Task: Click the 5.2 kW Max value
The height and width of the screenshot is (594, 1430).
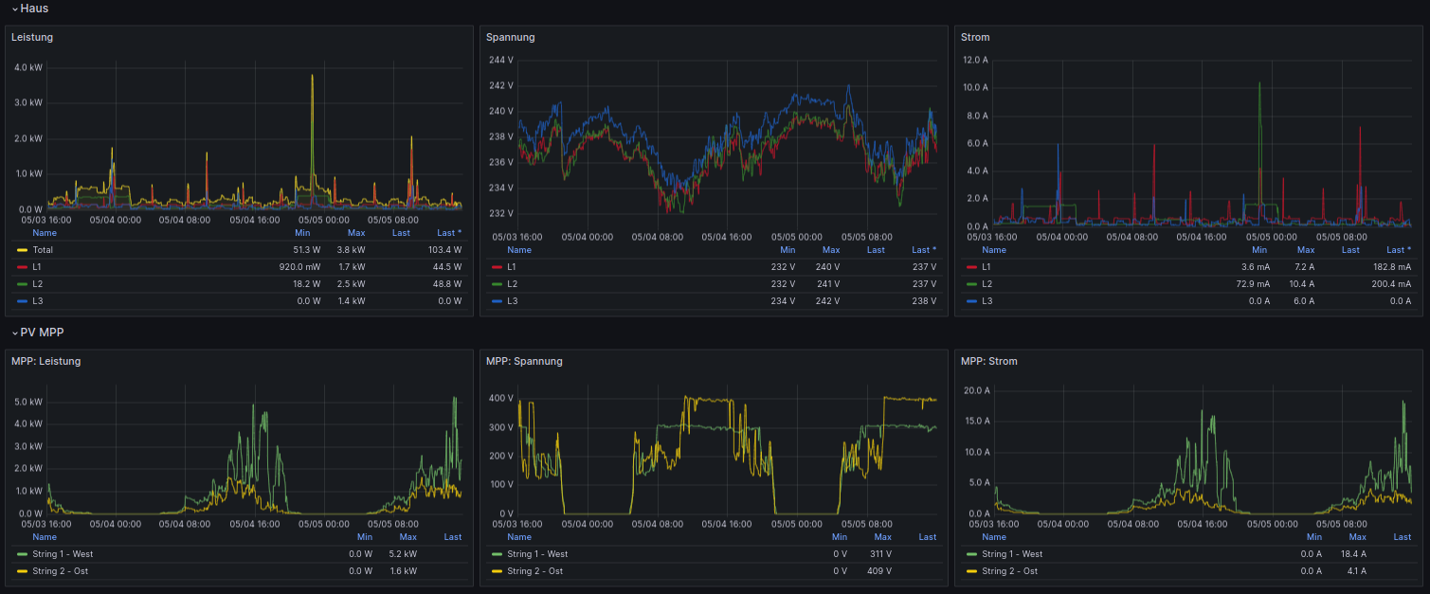Action: tap(403, 554)
